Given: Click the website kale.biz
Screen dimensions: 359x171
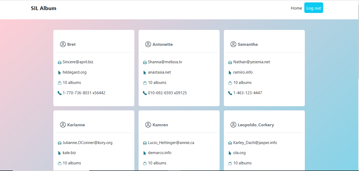Looking at the screenshot, I should coord(69,153).
